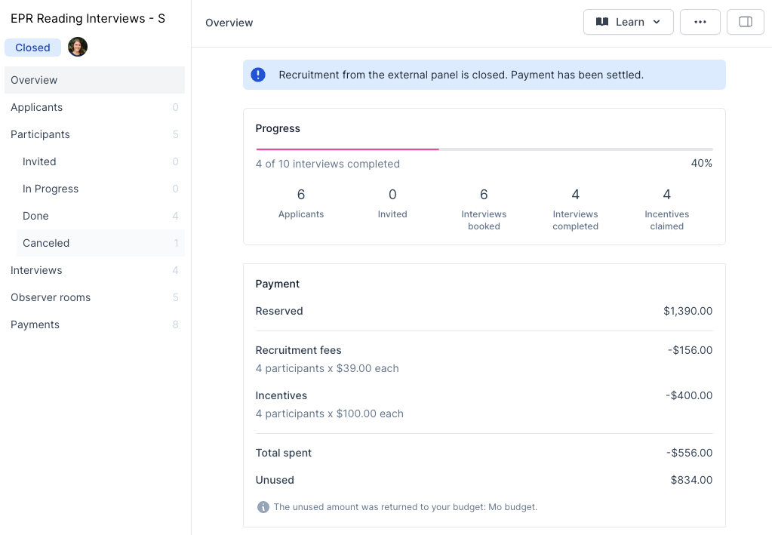Open the Learn dropdown chevron
The width and height of the screenshot is (772, 535).
pos(657,22)
